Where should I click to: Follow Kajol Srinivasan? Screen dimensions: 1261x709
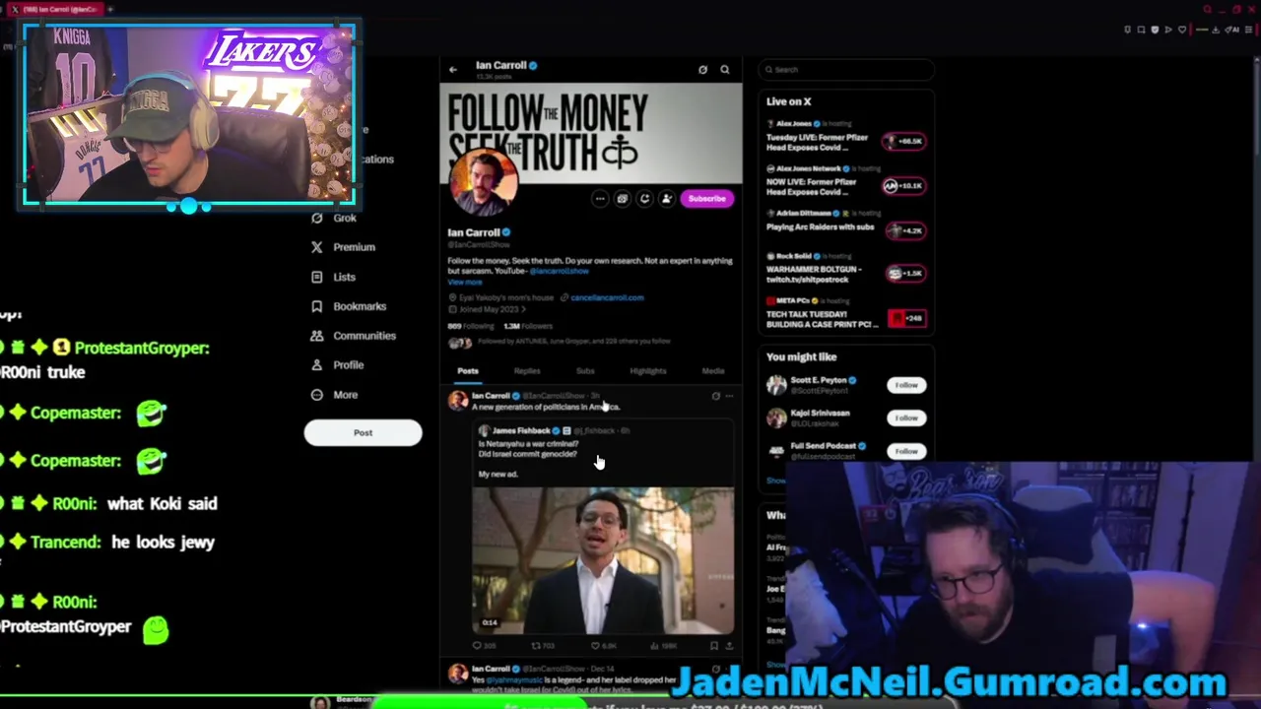pos(906,418)
